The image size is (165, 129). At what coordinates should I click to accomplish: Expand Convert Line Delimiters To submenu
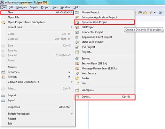pyautogui.click(x=72, y=82)
